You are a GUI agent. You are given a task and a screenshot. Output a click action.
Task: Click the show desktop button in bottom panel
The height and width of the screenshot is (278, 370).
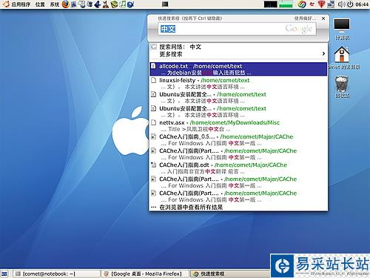(x=4, y=274)
